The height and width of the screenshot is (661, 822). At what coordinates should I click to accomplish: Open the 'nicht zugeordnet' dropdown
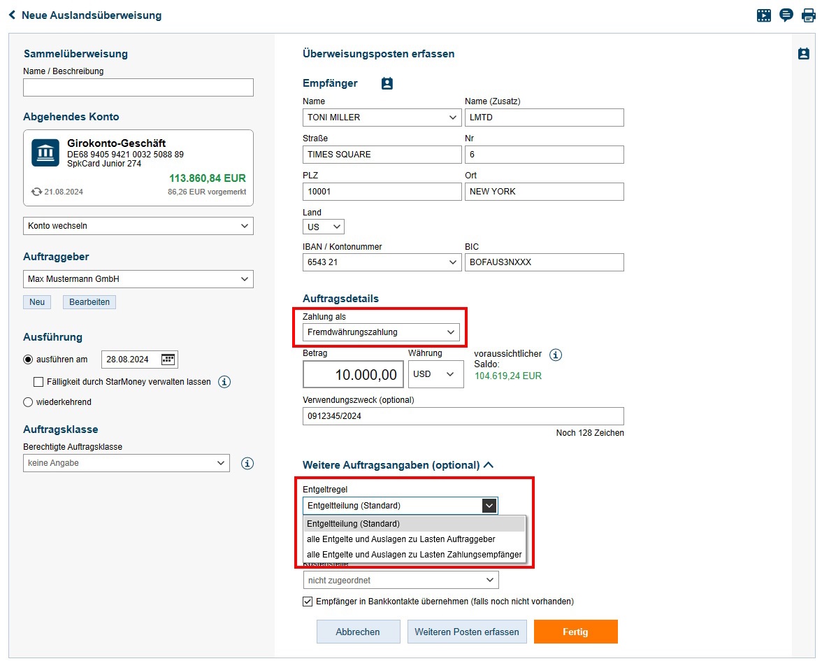coord(401,581)
